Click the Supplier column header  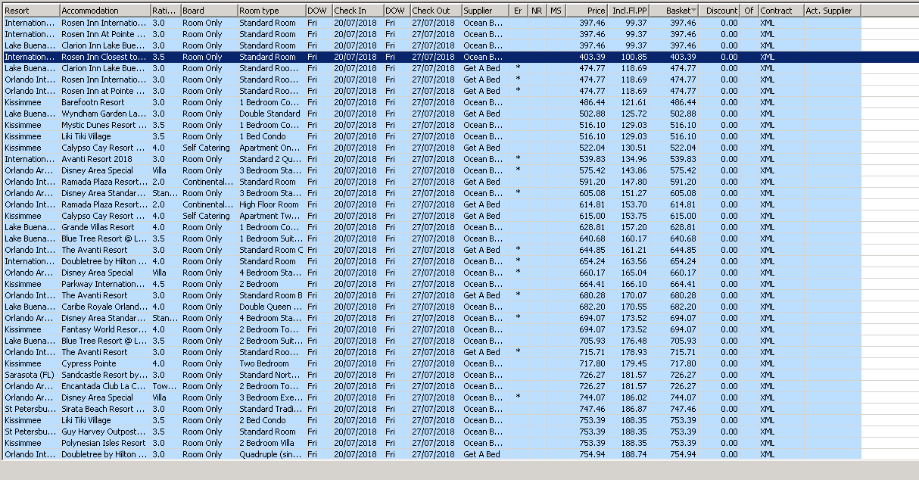[485, 11]
